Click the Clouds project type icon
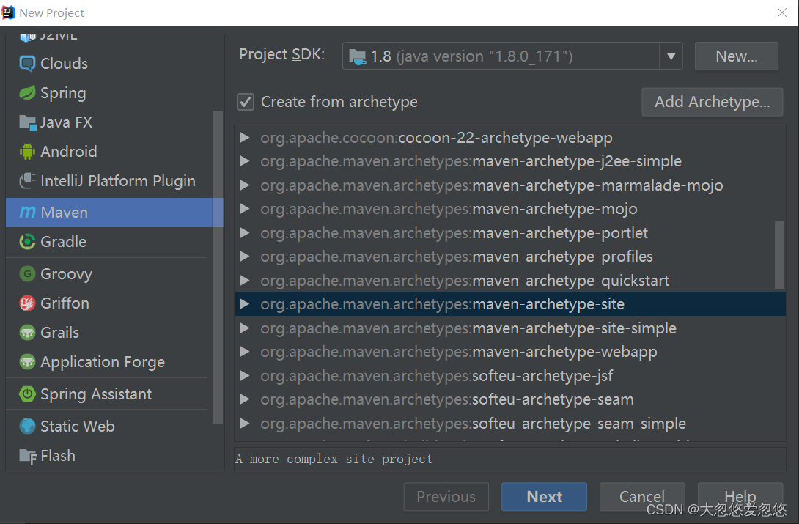The image size is (799, 524). pyautogui.click(x=27, y=64)
